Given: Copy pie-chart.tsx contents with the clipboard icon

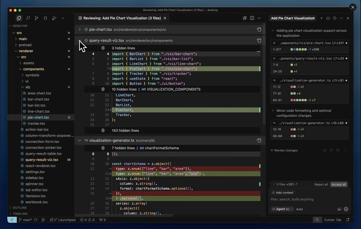Looking at the screenshot, I should (x=259, y=29).
